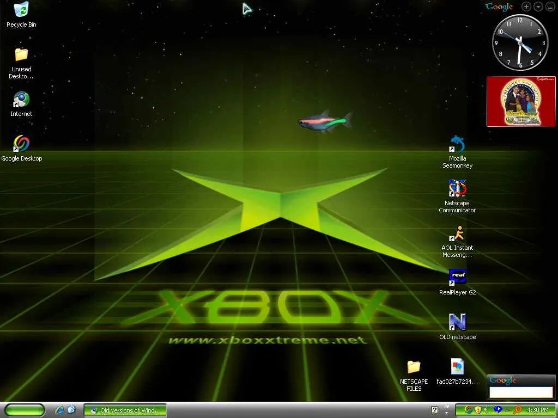
Task: Click the swimming neon tetra fish
Action: [x=325, y=121]
